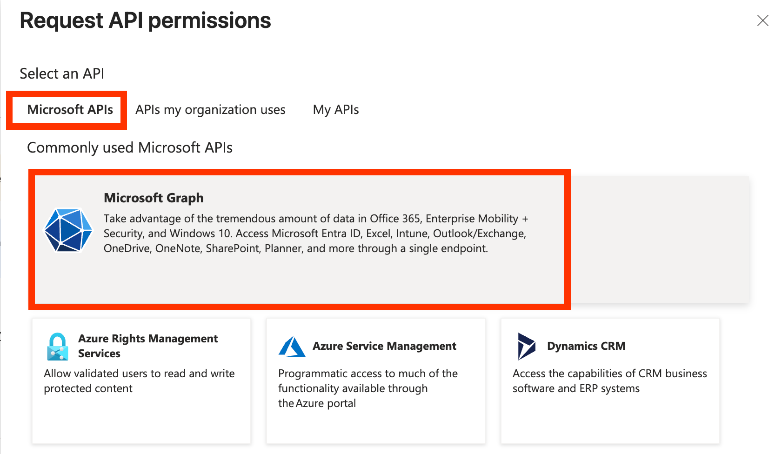Open the Azure Service Management card title
This screenshot has width=775, height=454.
(x=384, y=346)
